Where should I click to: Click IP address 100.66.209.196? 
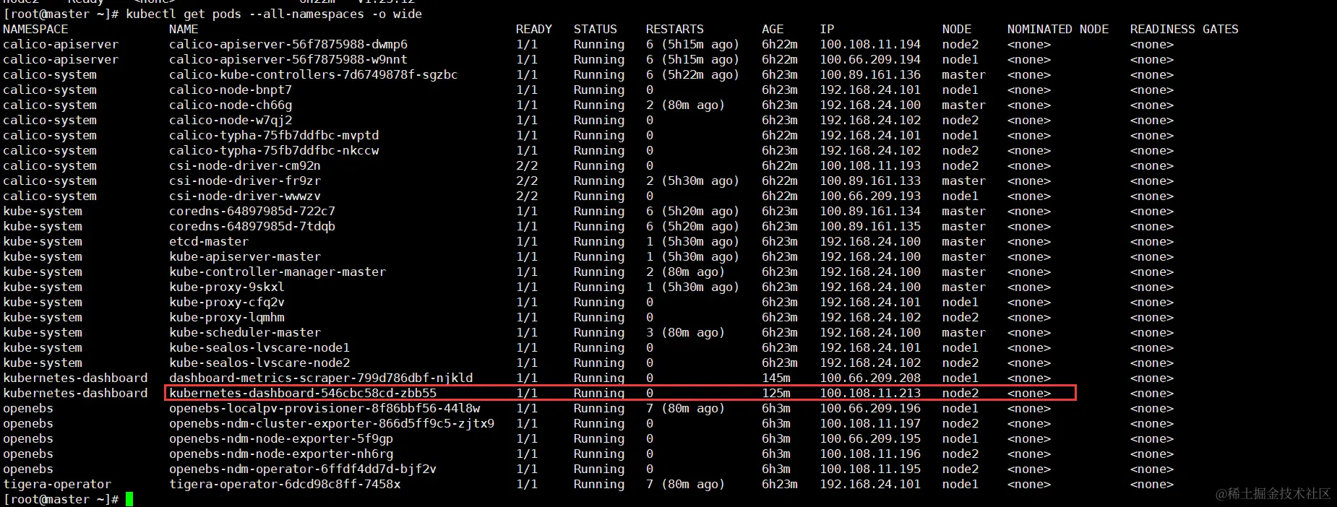tap(870, 408)
